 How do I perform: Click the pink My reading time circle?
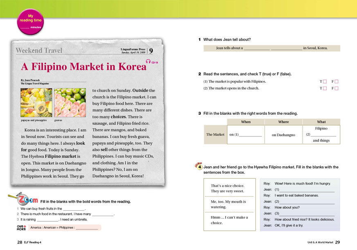29,20
